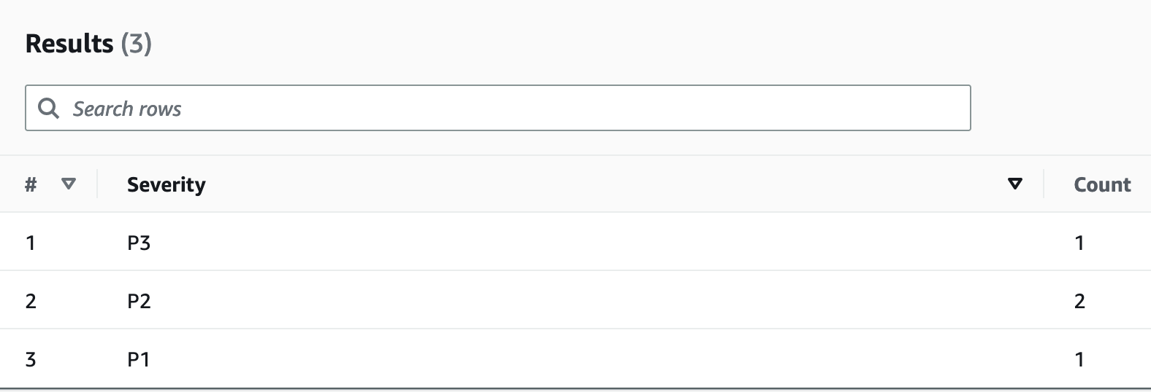Click the count value for P3 row

[1079, 243]
